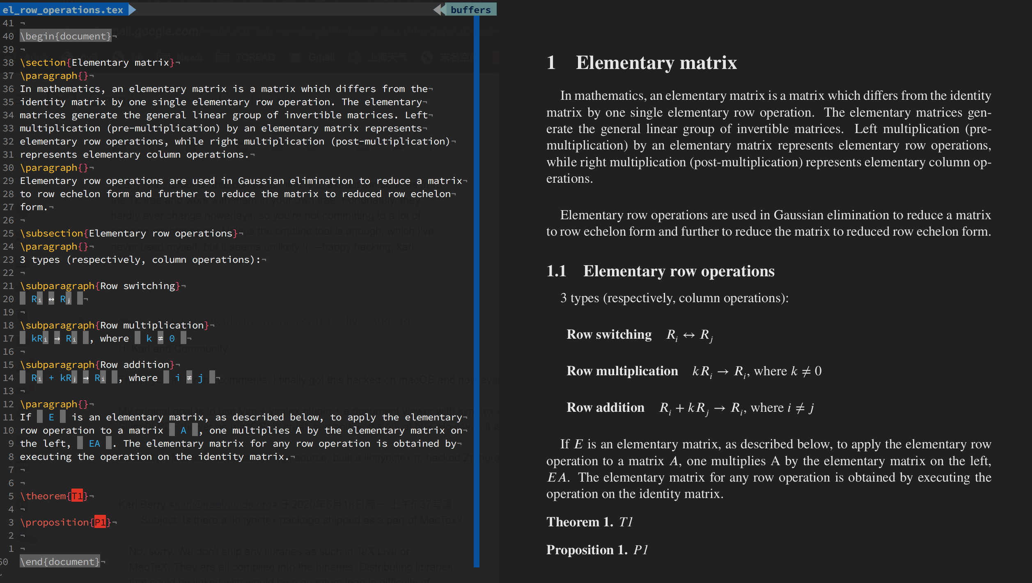This screenshot has height=583, width=1032.
Task: Place cursor on \end{document} line
Action: (x=60, y=562)
